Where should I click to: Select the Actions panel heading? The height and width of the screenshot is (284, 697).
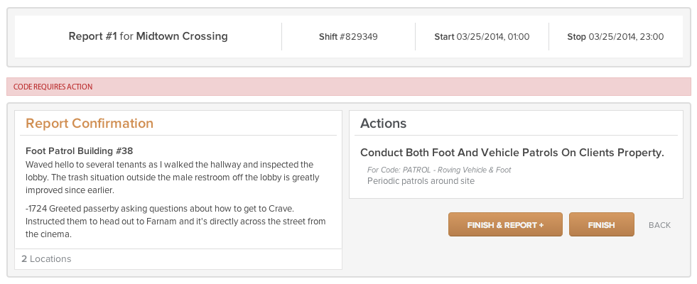383,123
